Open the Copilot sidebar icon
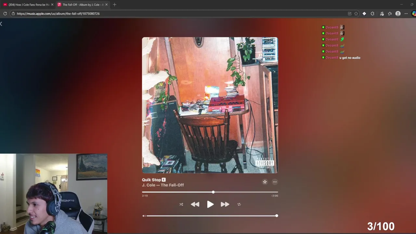 coord(414,14)
